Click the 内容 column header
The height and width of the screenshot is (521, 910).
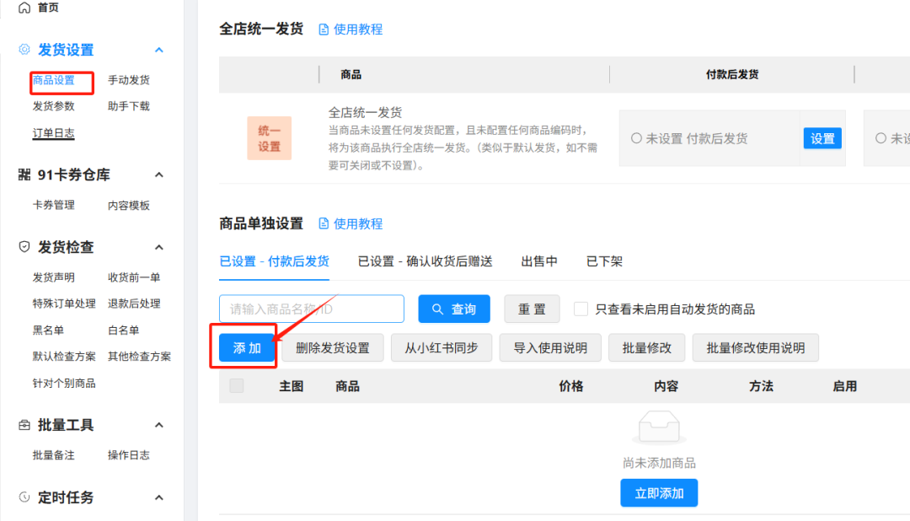tap(666, 386)
